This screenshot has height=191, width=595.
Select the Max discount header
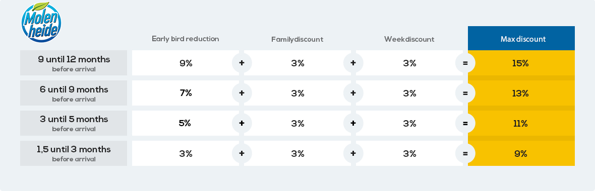click(x=521, y=38)
